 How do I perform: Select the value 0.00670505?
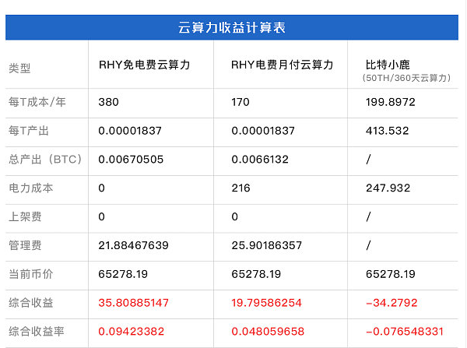[131, 160]
